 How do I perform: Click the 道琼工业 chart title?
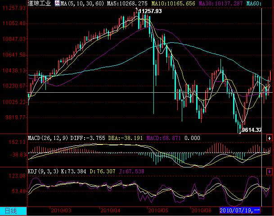[39, 3]
